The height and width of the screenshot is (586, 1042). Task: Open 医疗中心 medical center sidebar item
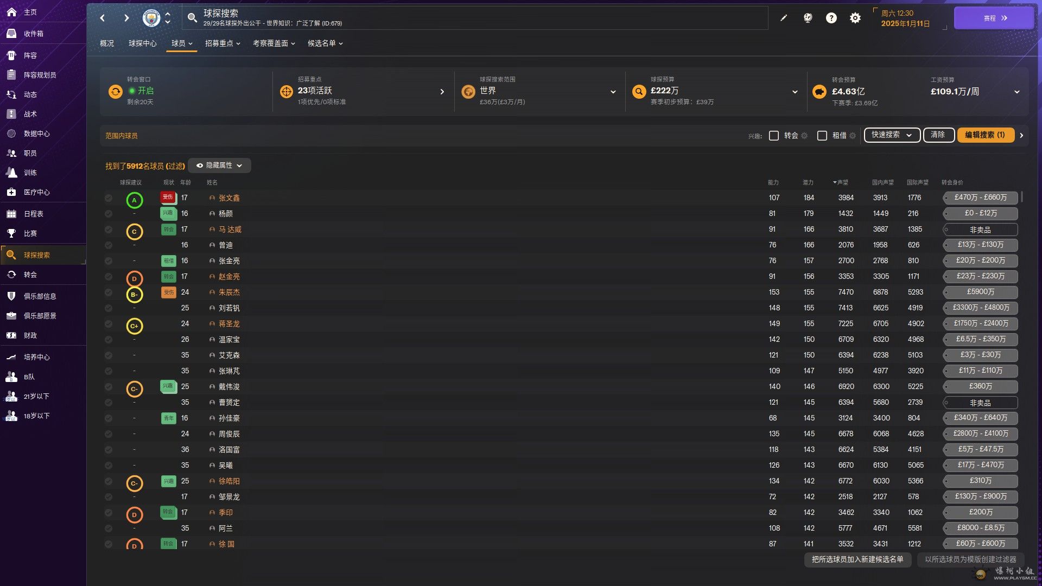point(36,192)
